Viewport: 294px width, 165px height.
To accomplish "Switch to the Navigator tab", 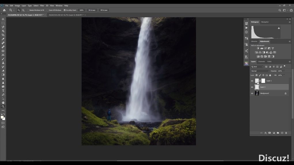I will 265,22.
